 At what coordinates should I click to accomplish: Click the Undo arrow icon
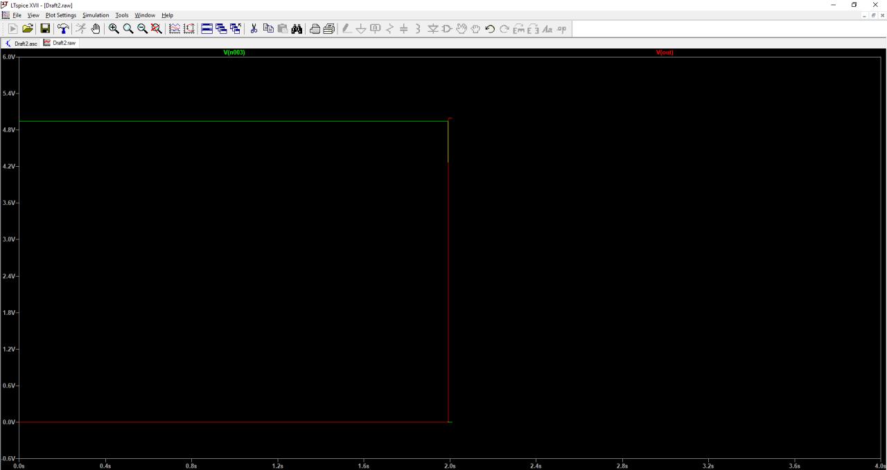point(490,28)
